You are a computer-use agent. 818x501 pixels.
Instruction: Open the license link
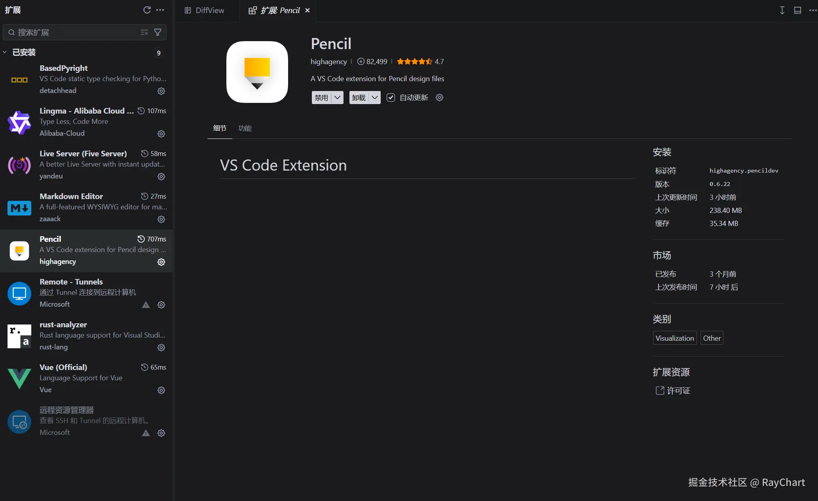[678, 391]
